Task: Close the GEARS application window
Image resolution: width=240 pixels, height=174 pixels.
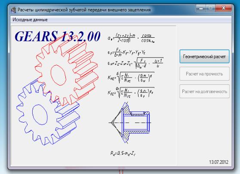Action: 224,8
